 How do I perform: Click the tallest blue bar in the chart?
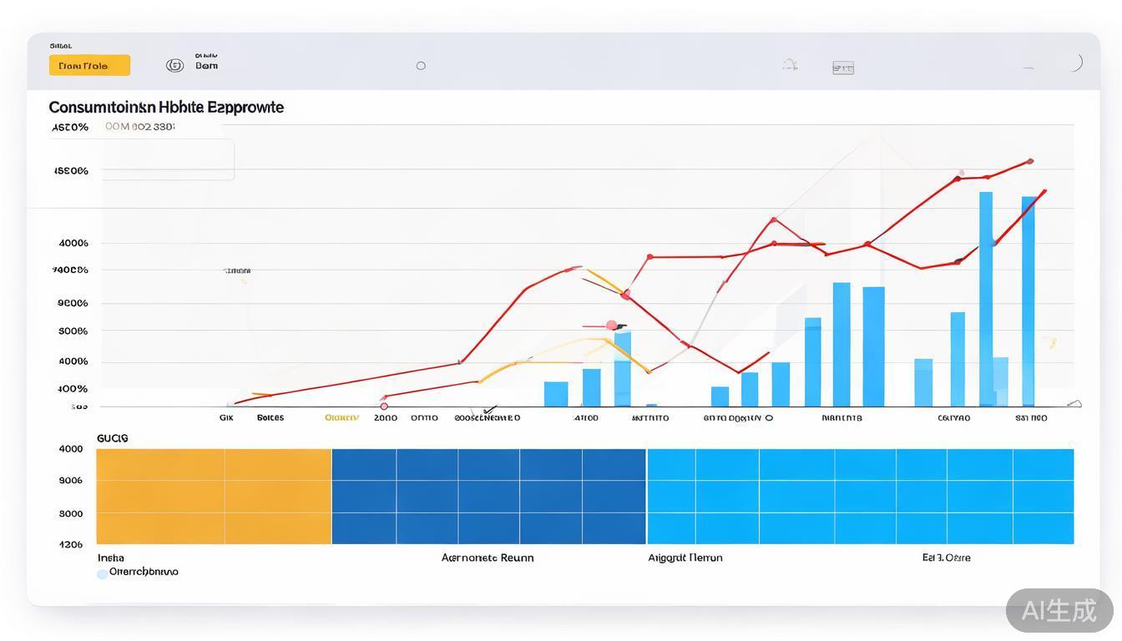986,299
